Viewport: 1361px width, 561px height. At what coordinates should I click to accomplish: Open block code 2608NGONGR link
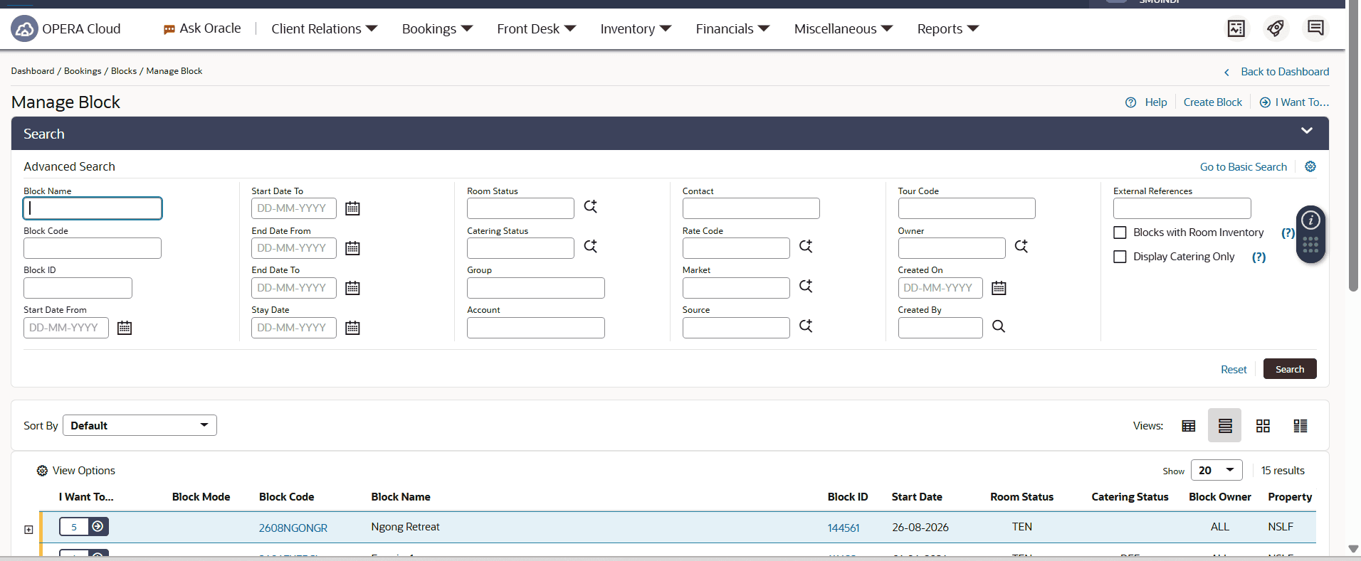pyautogui.click(x=293, y=528)
